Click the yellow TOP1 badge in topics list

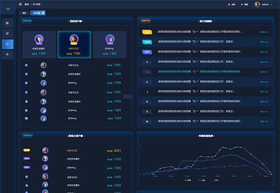point(147,32)
